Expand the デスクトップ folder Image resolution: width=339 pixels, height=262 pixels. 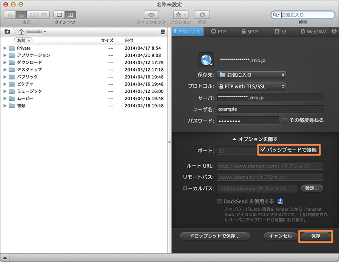click(5, 70)
